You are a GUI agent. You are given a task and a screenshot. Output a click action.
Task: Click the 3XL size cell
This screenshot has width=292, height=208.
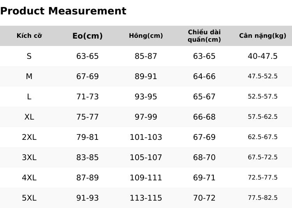29,157
